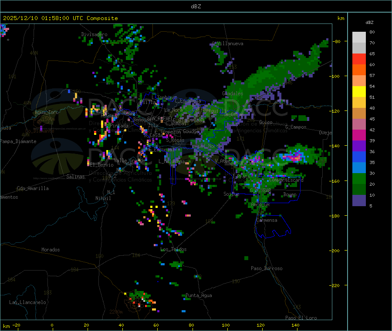
Task: Click the Morados map label
Action: [x=51, y=250]
